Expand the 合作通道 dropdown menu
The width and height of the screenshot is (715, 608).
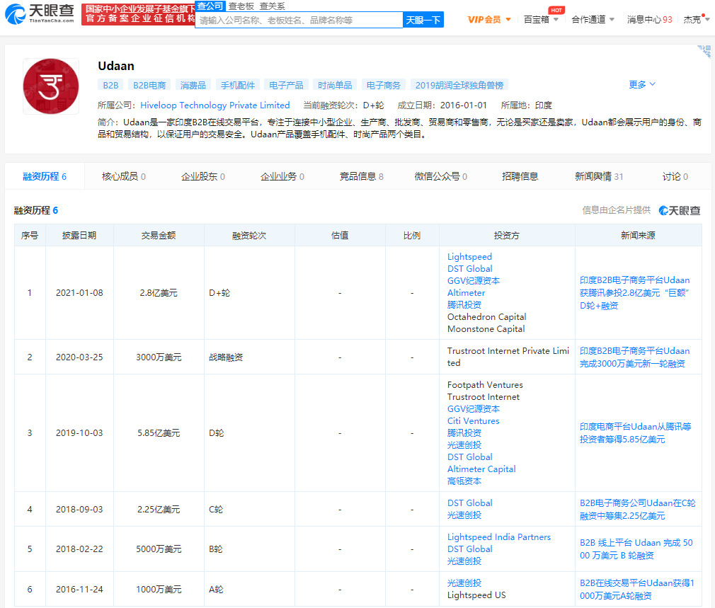[593, 20]
